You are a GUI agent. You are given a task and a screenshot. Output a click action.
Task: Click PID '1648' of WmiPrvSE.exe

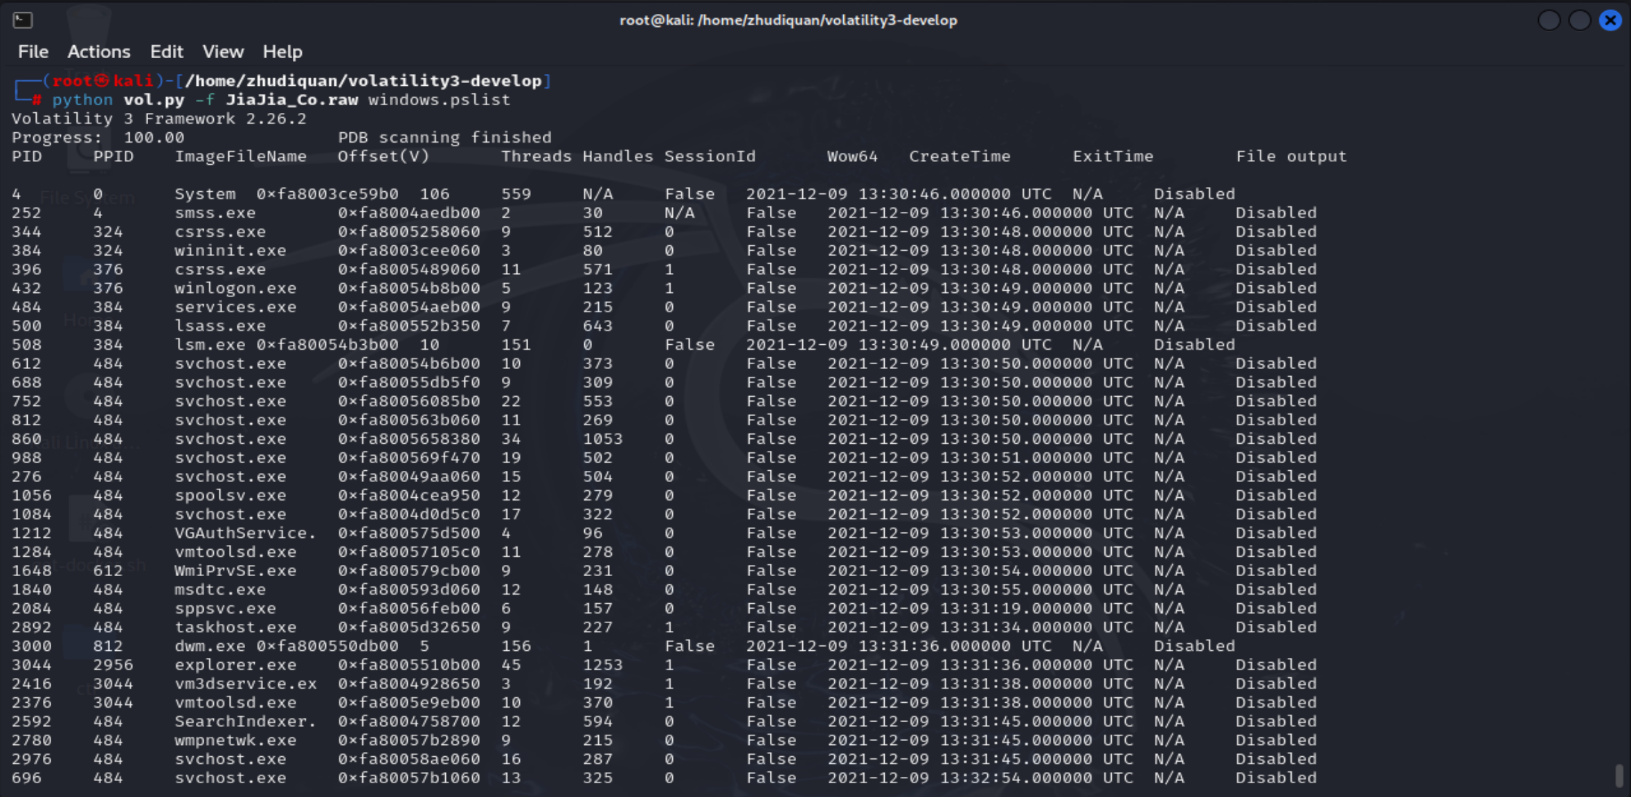pyautogui.click(x=31, y=571)
